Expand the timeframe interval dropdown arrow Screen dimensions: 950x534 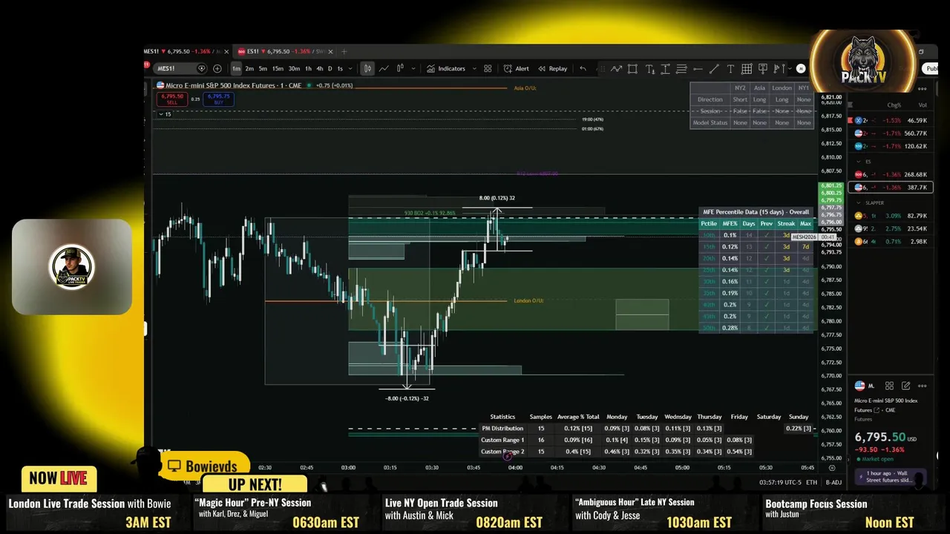tap(351, 68)
